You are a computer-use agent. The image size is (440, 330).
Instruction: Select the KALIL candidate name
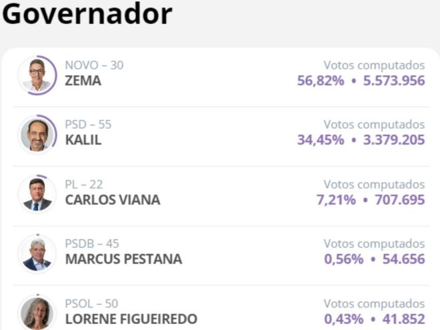click(83, 141)
